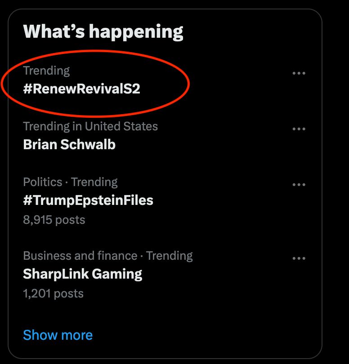349x364 pixels.
Task: Open the ellipsis menu for SharpLink Gaming
Action: 299,258
